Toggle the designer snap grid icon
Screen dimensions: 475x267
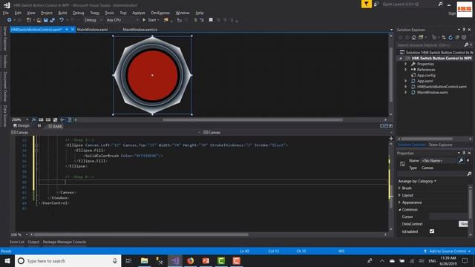tap(41, 120)
